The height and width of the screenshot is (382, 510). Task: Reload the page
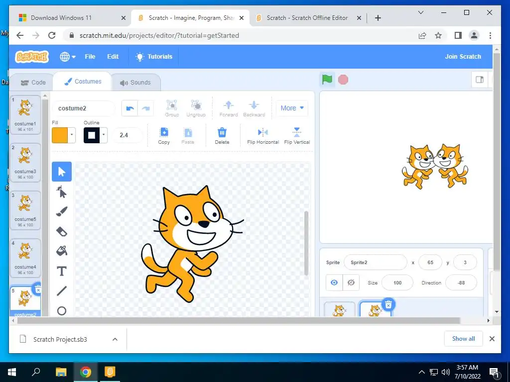click(x=52, y=35)
